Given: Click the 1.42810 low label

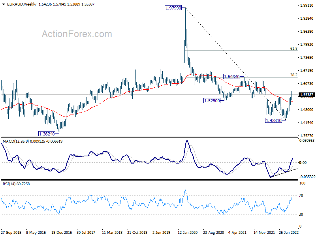Looking at the screenshot, I should pyautogui.click(x=273, y=120).
